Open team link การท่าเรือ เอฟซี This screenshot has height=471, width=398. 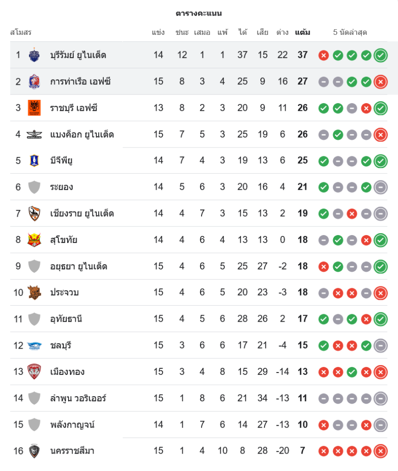coord(80,81)
